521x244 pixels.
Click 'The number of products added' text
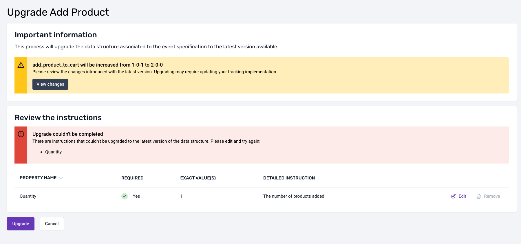pos(294,196)
